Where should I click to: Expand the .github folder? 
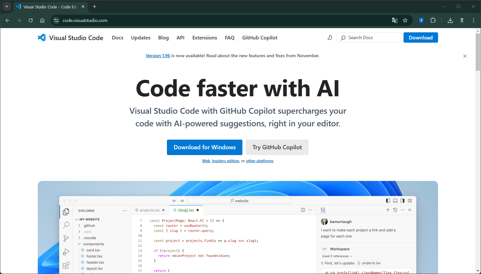click(87, 226)
